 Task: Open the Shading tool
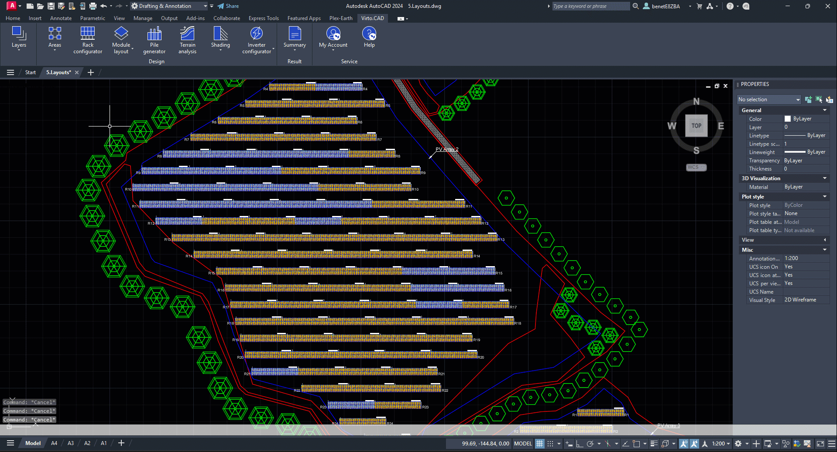(220, 38)
